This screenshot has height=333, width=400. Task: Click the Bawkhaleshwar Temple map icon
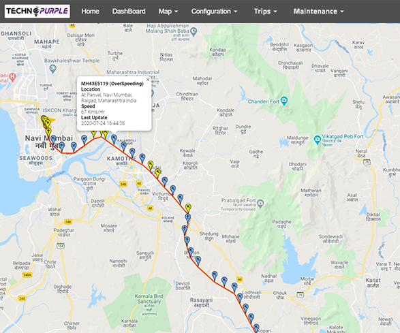pyautogui.click(x=52, y=69)
